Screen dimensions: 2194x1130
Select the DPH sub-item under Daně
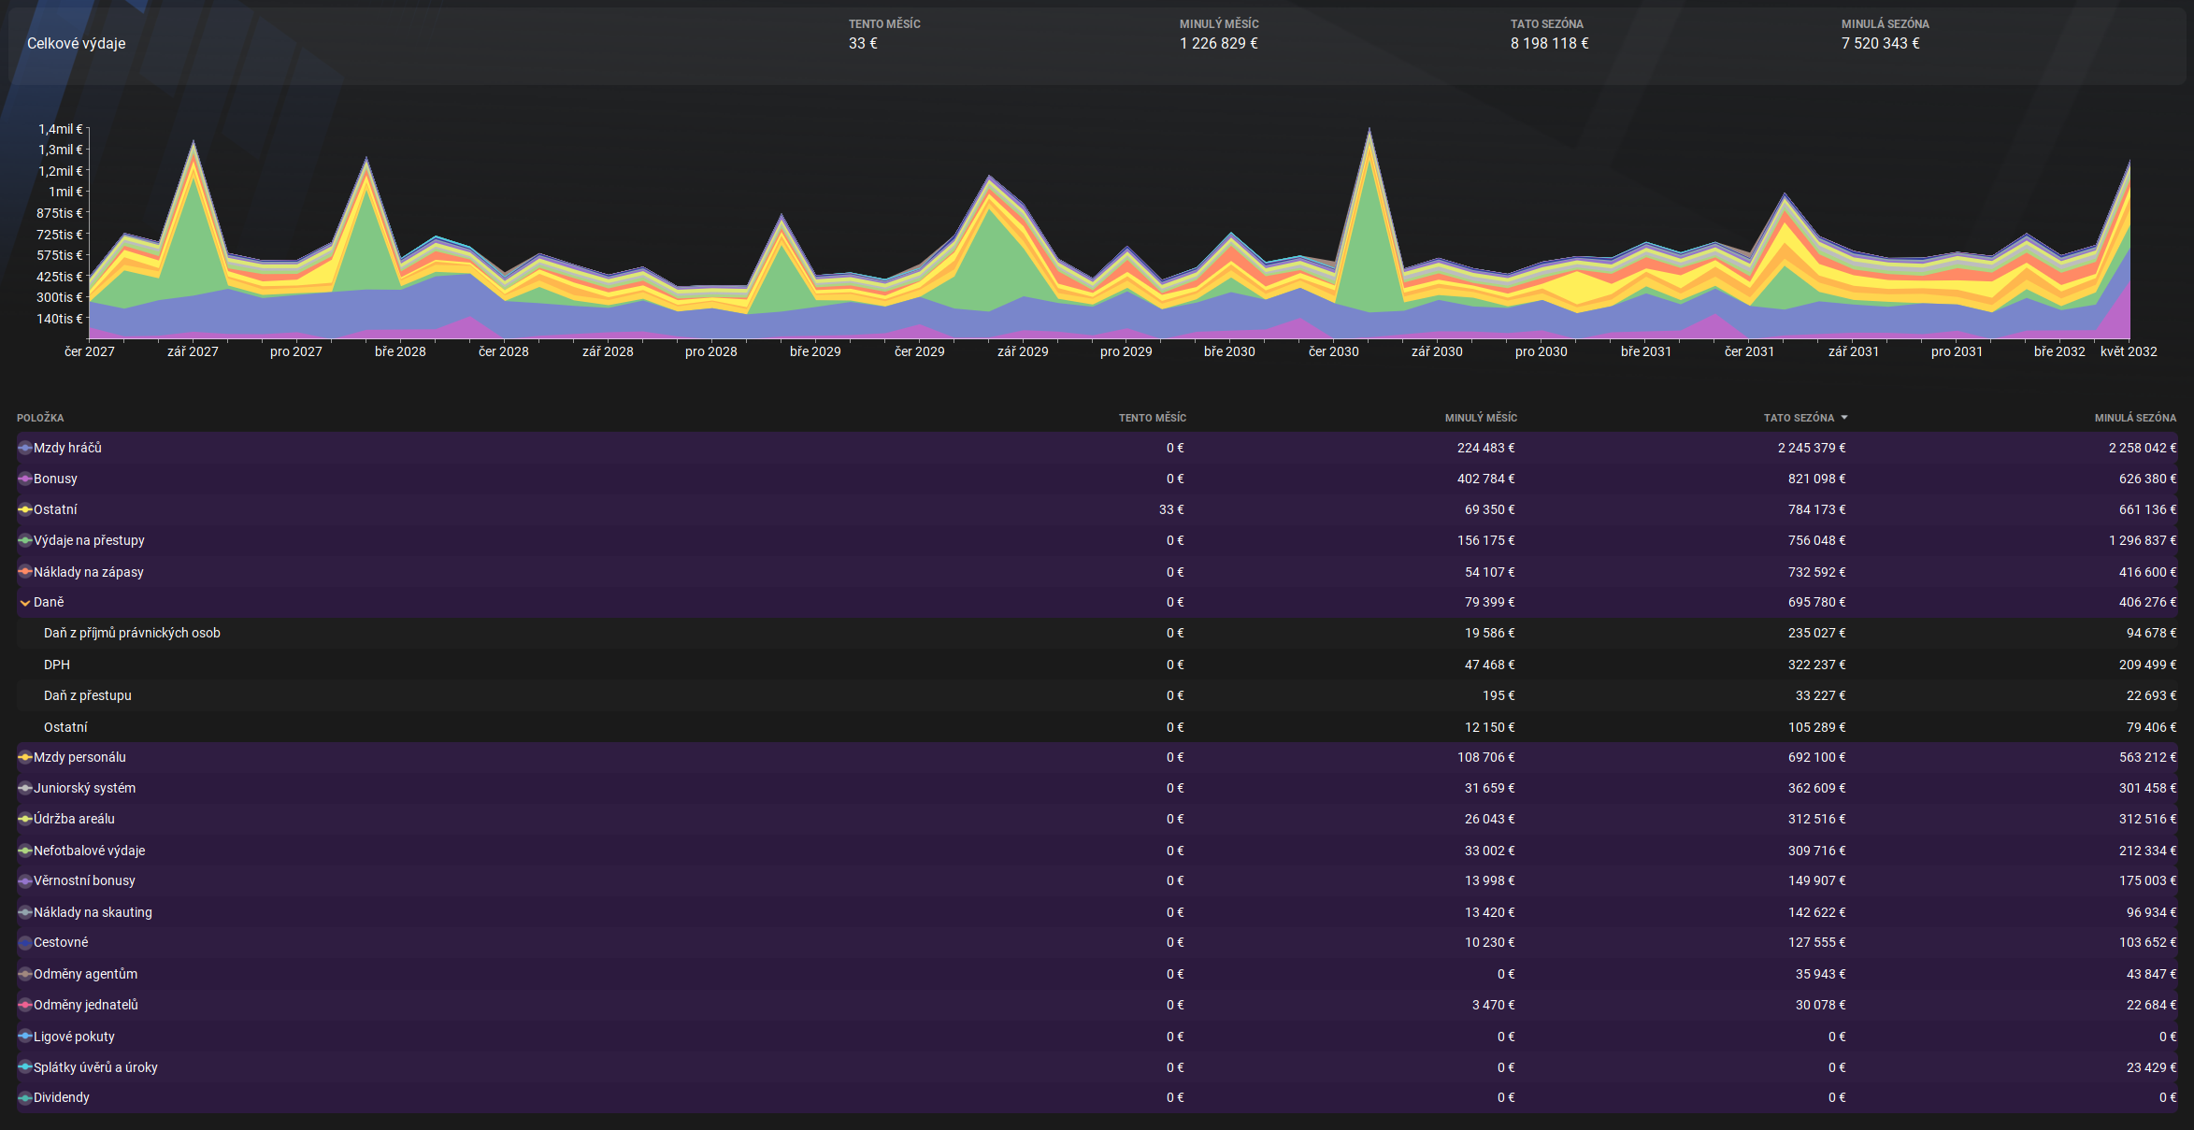pyautogui.click(x=57, y=665)
